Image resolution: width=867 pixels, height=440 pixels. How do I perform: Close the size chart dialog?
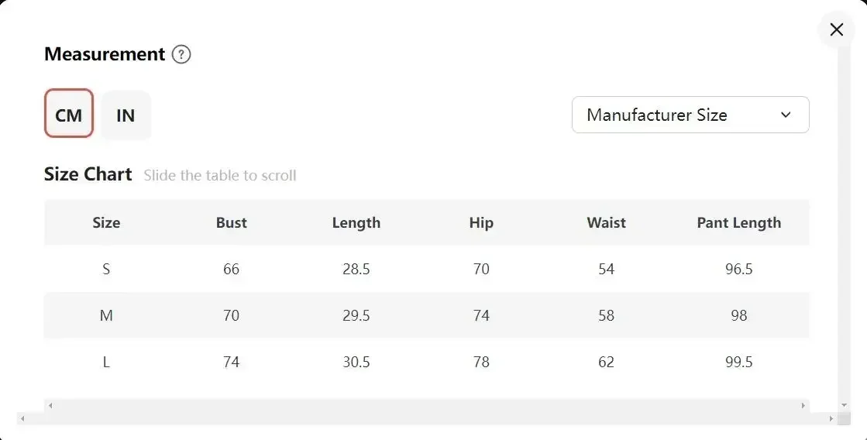tap(836, 29)
